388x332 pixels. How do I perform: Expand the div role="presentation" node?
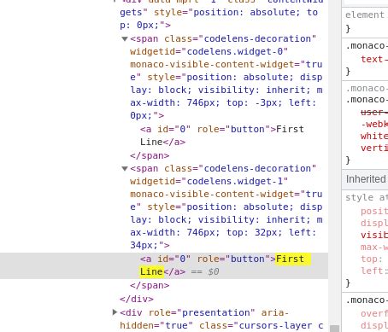pyautogui.click(x=115, y=312)
